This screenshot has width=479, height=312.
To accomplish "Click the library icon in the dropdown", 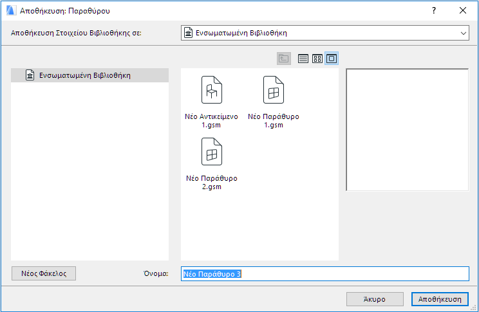I will pyautogui.click(x=189, y=33).
